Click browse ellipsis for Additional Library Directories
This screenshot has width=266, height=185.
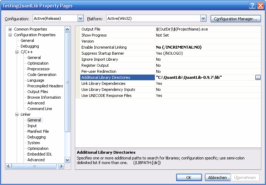(258, 77)
